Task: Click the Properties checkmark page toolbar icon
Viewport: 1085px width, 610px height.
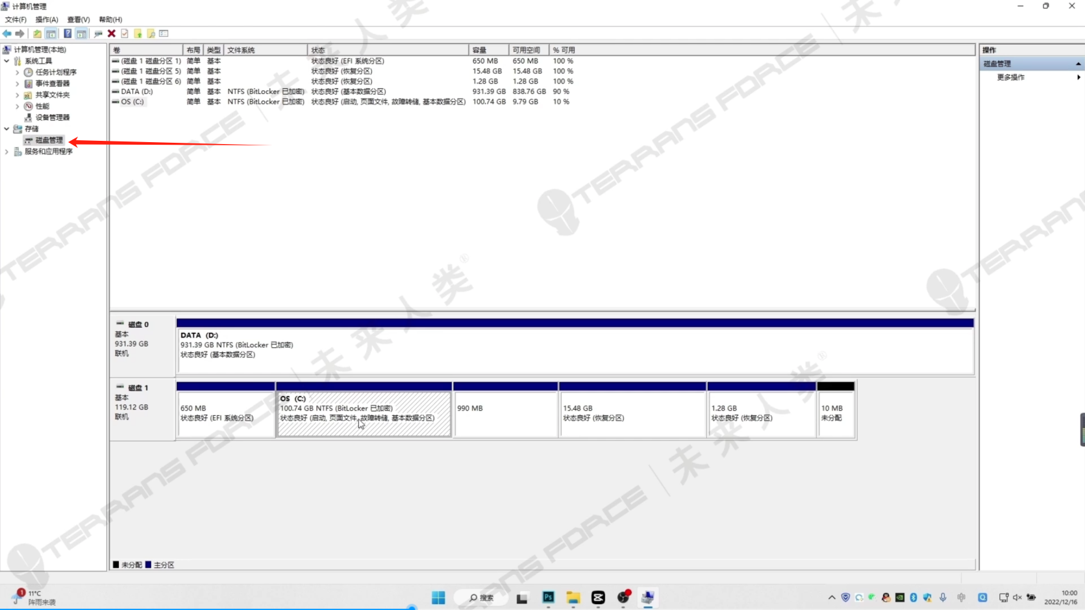Action: pyautogui.click(x=125, y=34)
